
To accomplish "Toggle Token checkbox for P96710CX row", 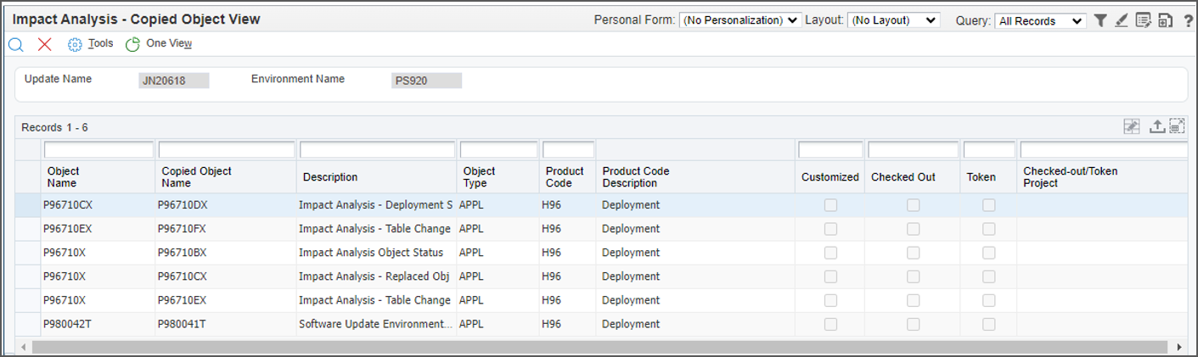I will click(989, 205).
